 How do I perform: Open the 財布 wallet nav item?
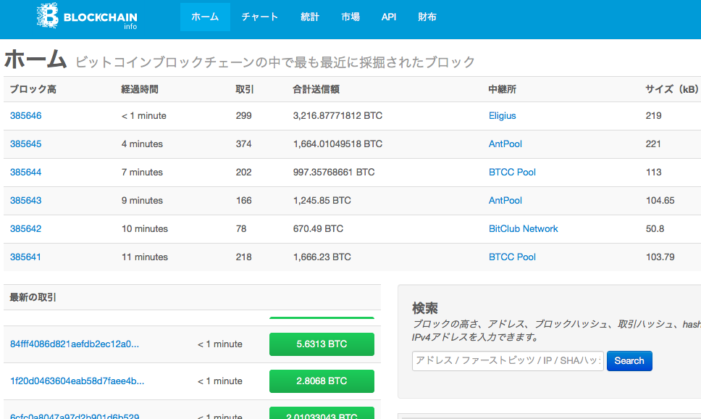(427, 17)
